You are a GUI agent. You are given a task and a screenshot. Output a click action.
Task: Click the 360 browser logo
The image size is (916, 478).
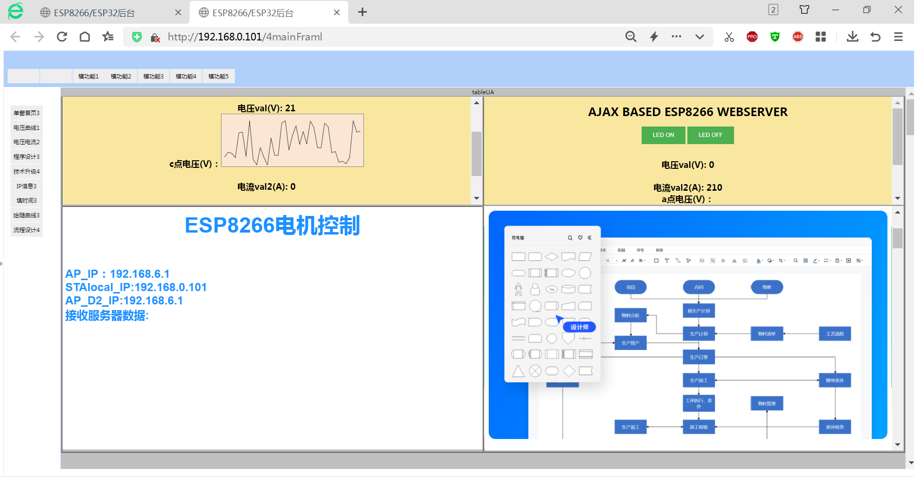16,11
